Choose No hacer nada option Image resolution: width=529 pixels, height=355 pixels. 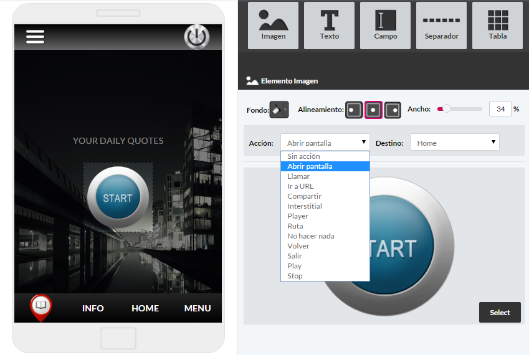click(325, 236)
